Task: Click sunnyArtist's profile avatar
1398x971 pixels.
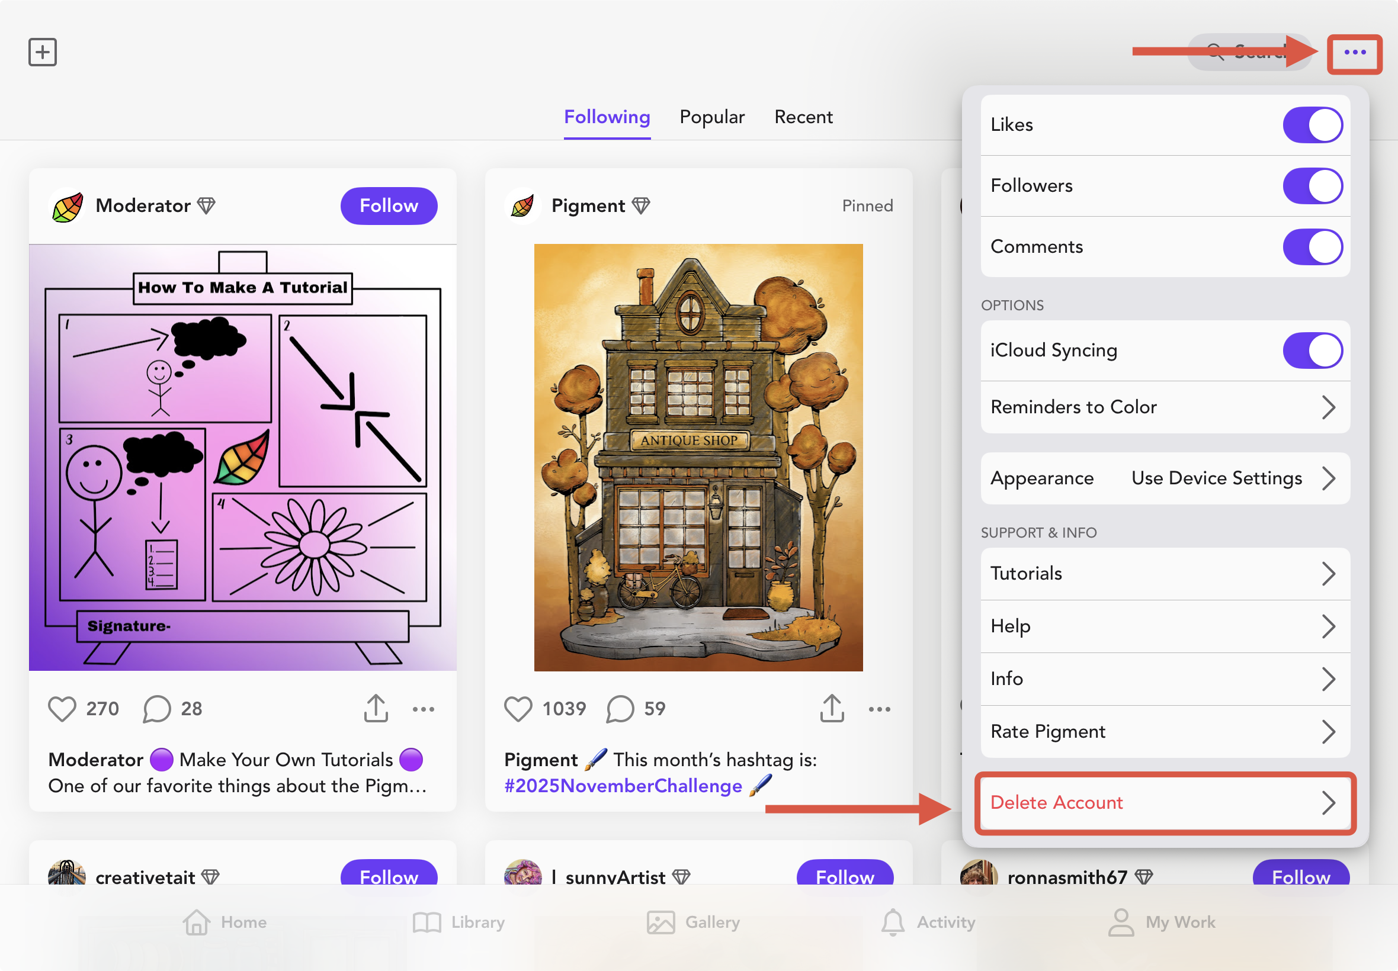Action: point(523,873)
